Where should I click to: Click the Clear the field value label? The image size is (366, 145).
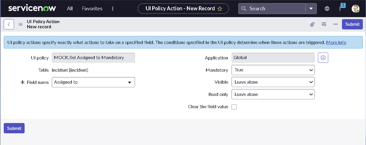tap(208, 107)
